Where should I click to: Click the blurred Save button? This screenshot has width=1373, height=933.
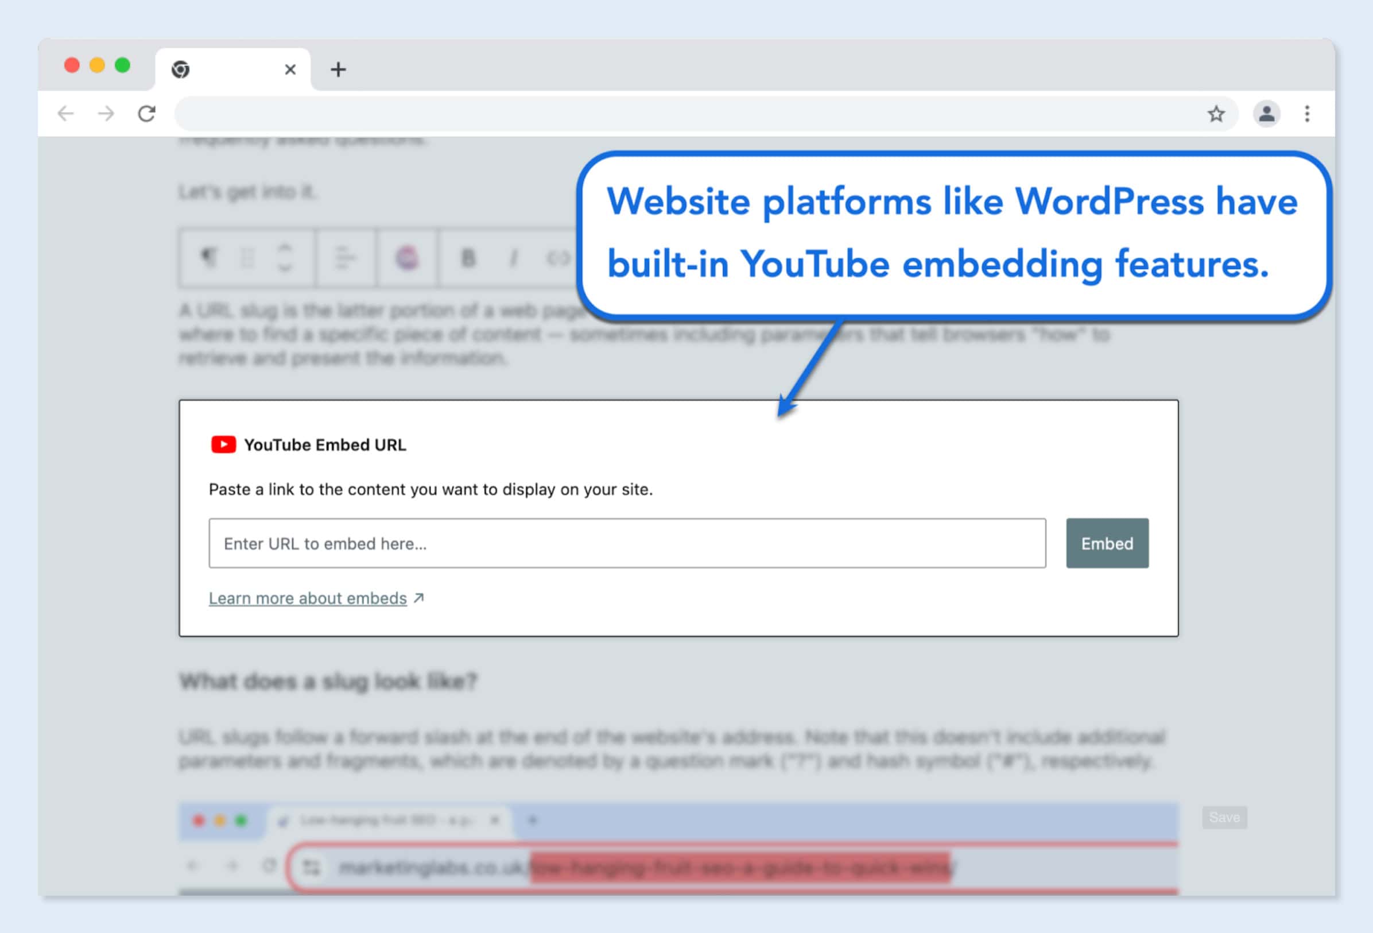click(1224, 817)
